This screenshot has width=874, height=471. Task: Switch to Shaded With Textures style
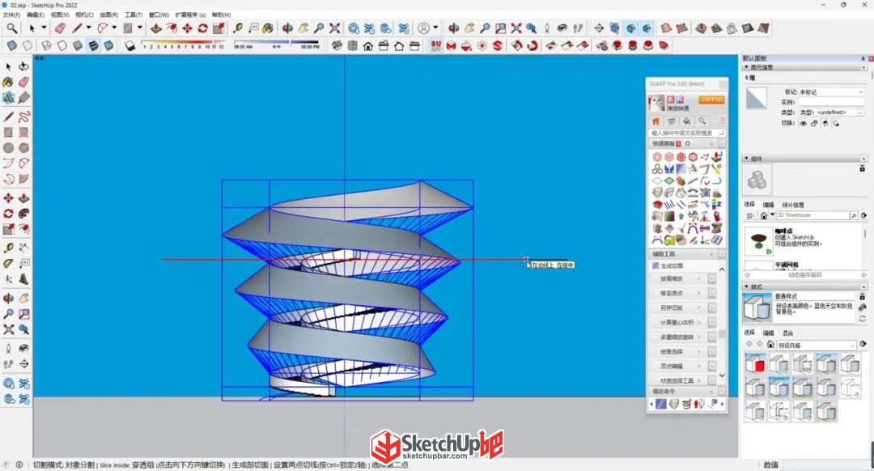point(93,45)
